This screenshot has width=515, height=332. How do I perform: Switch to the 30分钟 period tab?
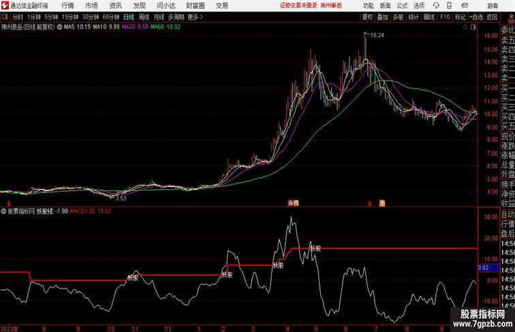(x=91, y=17)
